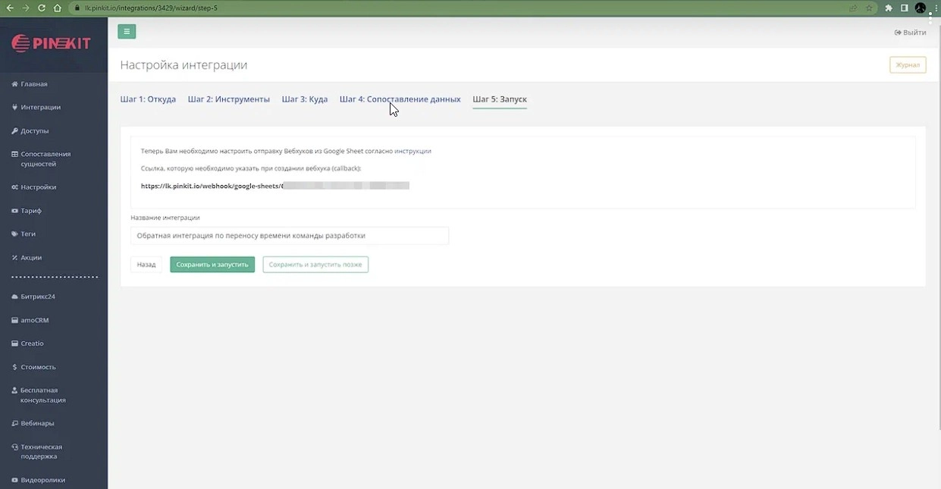Open Теги in the sidebar

[x=28, y=234]
